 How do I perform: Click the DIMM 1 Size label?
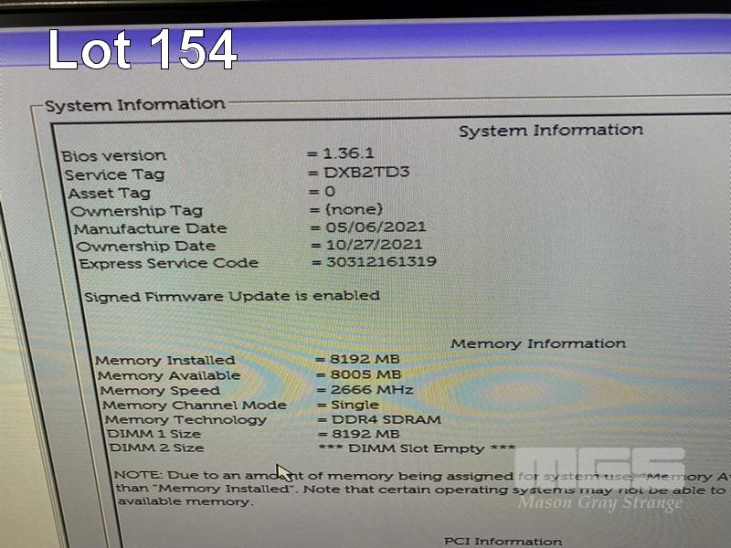tap(154, 434)
